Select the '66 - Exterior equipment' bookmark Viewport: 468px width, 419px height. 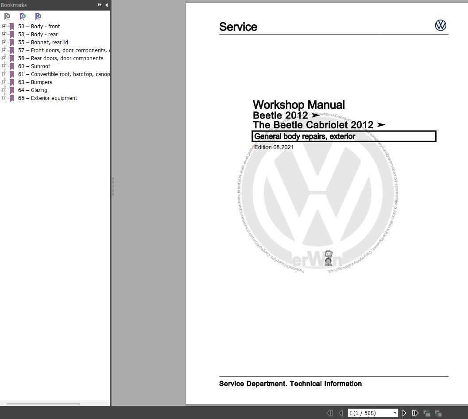(x=49, y=98)
